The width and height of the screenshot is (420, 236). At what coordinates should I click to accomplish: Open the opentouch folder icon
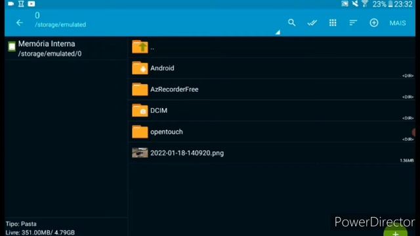140,132
